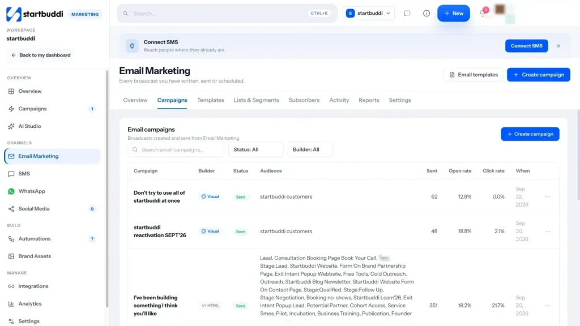
Task: Click the Sent column header
Action: (432, 171)
